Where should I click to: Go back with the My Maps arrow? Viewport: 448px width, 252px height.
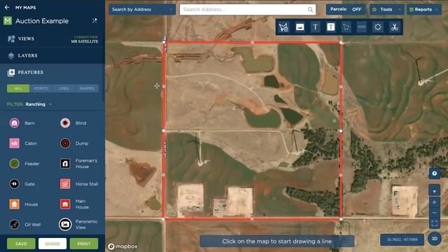click(7, 8)
